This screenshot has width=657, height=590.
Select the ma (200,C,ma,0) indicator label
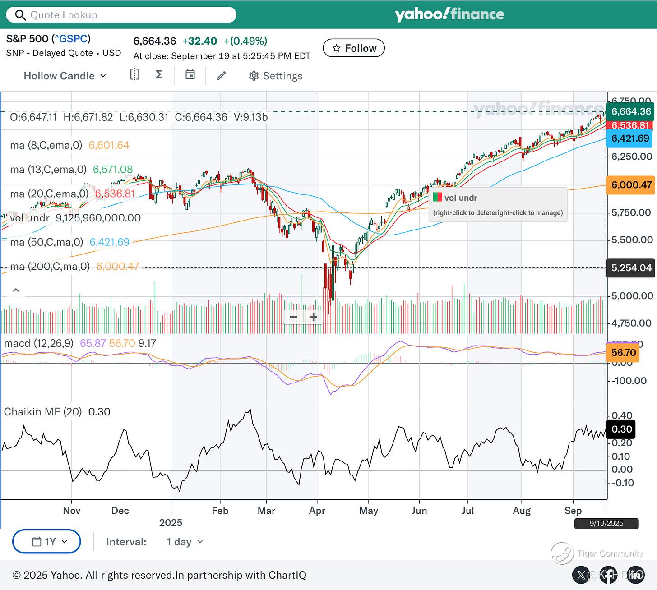pyautogui.click(x=50, y=267)
